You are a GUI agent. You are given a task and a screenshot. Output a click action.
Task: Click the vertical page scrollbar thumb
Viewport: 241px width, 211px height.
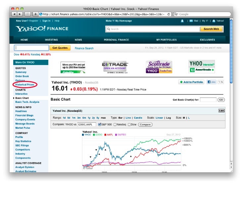pos(231,51)
